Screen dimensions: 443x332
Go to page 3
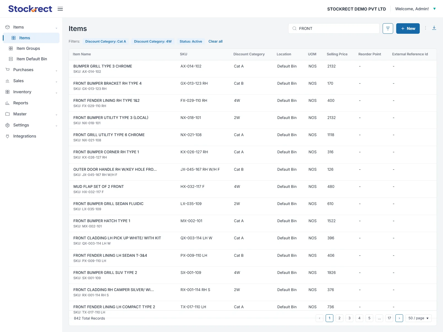click(349, 318)
